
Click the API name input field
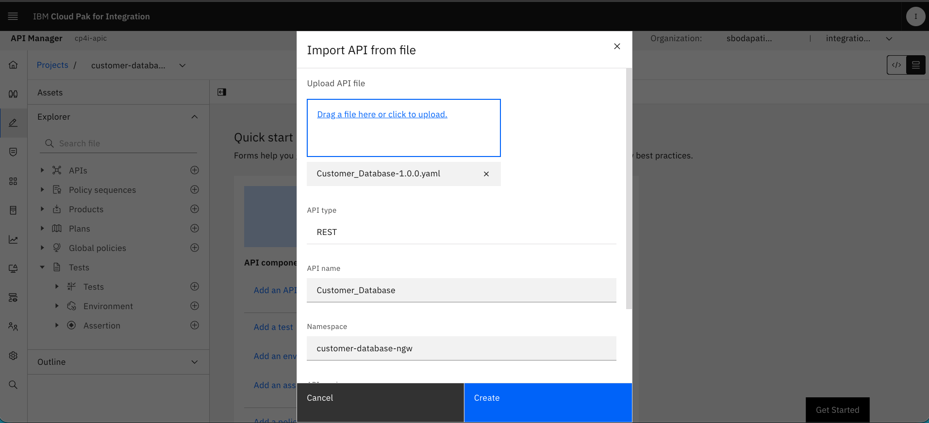coord(462,290)
